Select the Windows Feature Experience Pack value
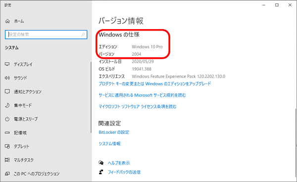 178,76
